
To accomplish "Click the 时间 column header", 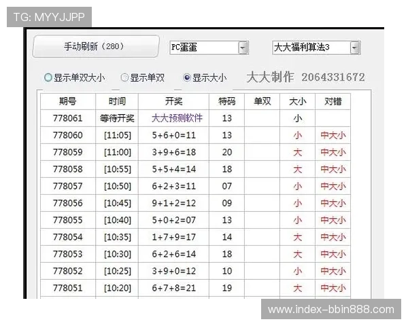I will click(x=117, y=101).
